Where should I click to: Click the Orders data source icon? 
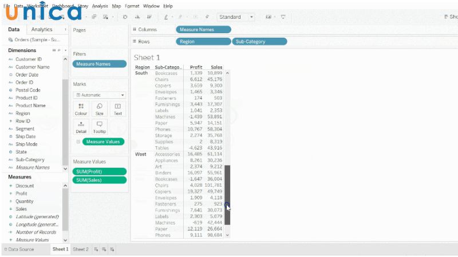[x=10, y=39]
